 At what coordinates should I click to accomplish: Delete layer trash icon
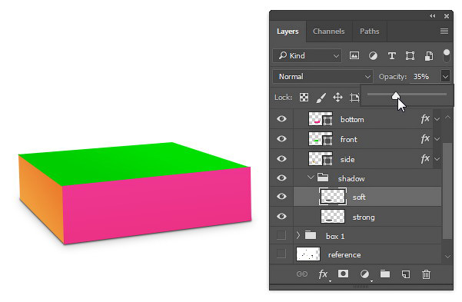426,274
